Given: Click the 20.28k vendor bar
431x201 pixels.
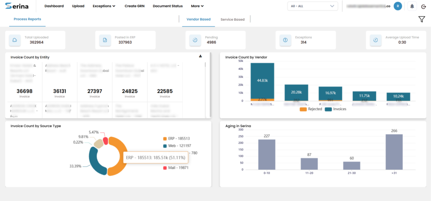Looking at the screenshot, I should tap(296, 92).
